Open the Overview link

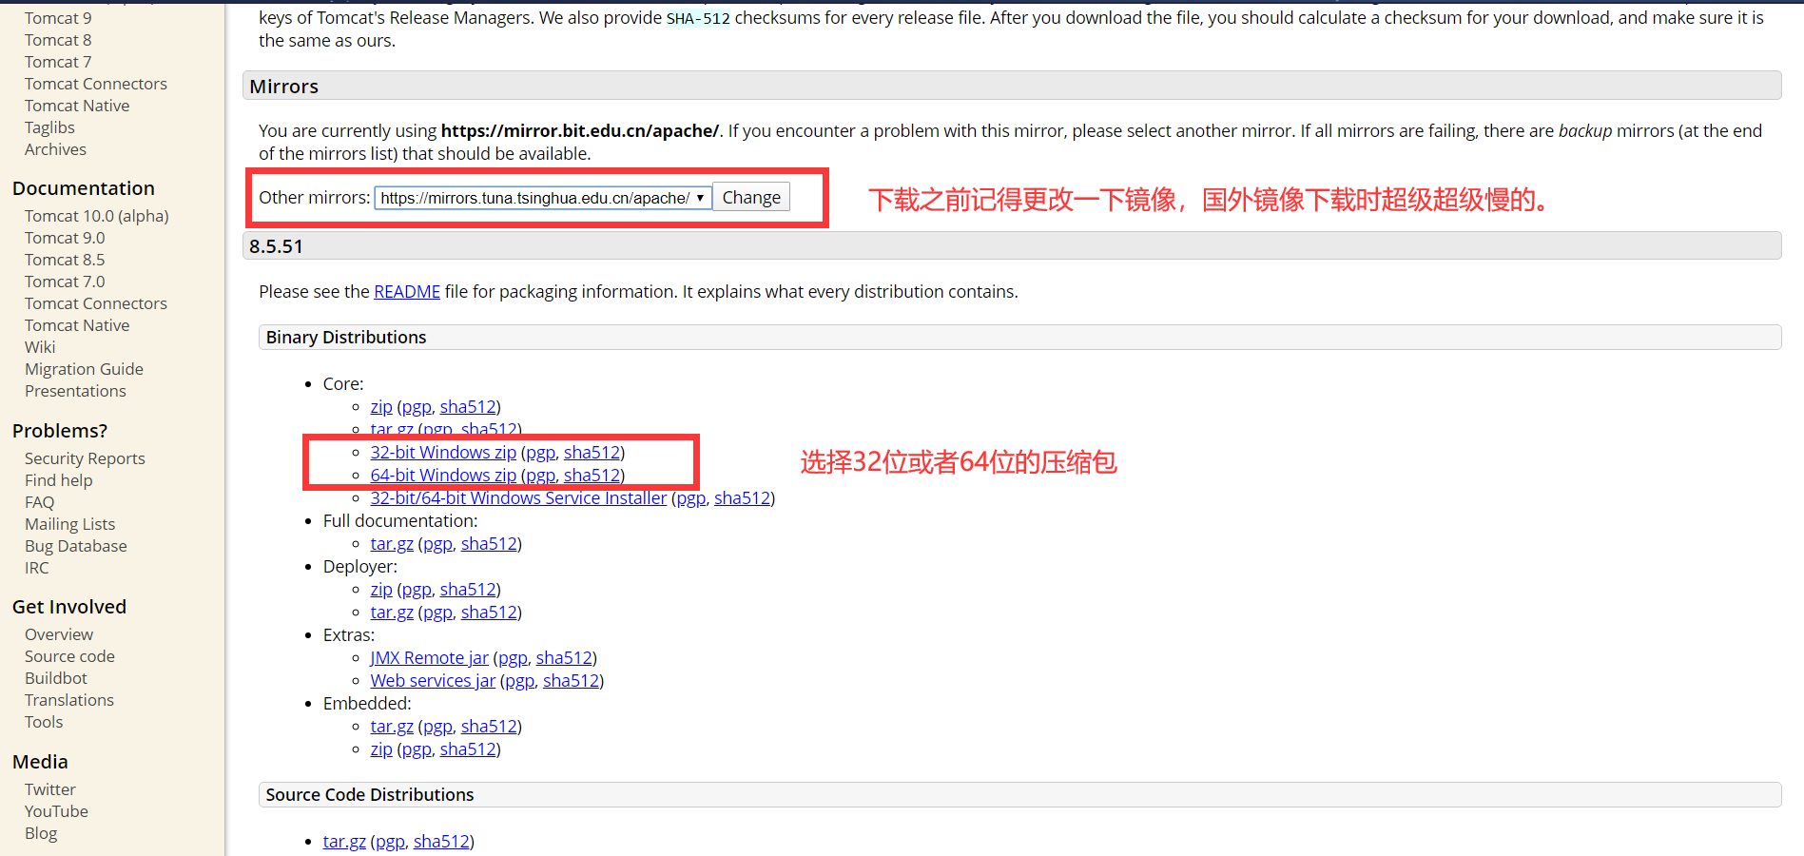[59, 634]
